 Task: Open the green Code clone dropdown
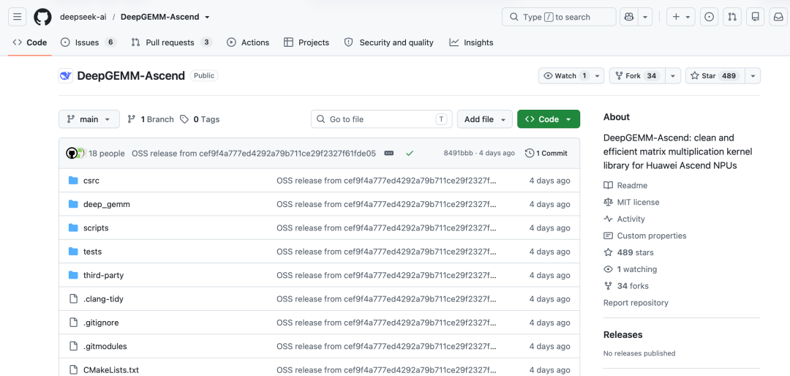point(549,119)
